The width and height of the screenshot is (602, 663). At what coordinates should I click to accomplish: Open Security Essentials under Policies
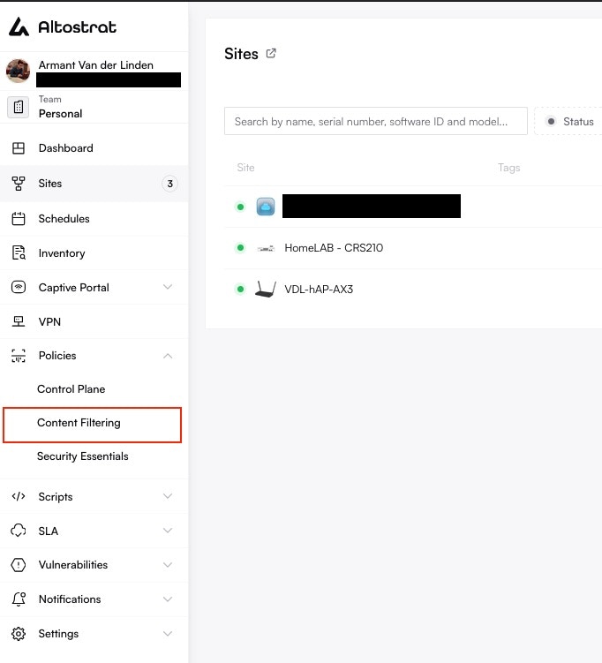(82, 456)
